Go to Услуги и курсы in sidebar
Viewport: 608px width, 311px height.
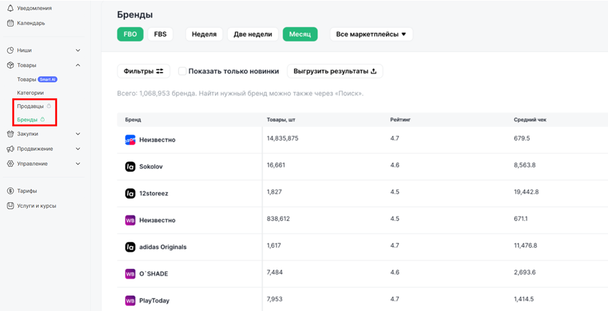pyautogui.click(x=36, y=206)
